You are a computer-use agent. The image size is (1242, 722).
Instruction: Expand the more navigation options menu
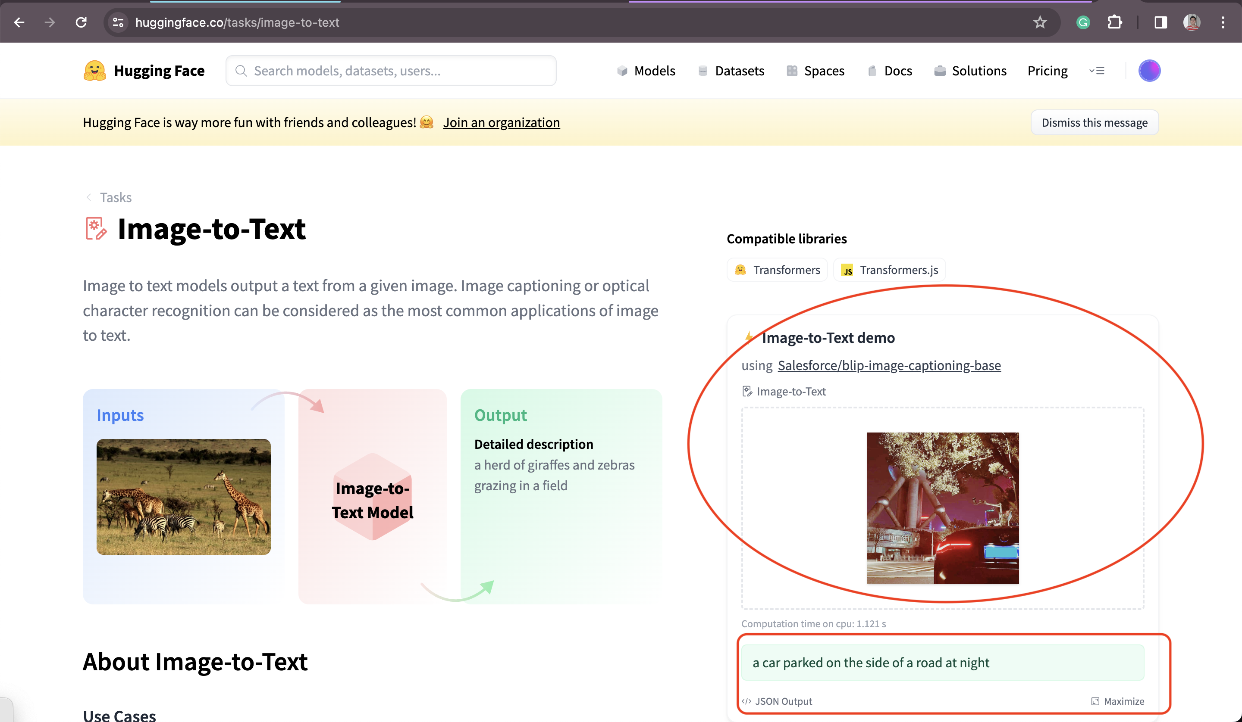1097,71
